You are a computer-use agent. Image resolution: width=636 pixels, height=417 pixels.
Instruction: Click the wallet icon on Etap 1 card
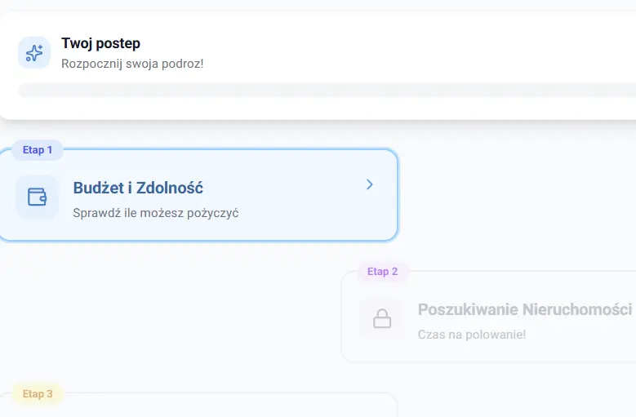pyautogui.click(x=37, y=197)
